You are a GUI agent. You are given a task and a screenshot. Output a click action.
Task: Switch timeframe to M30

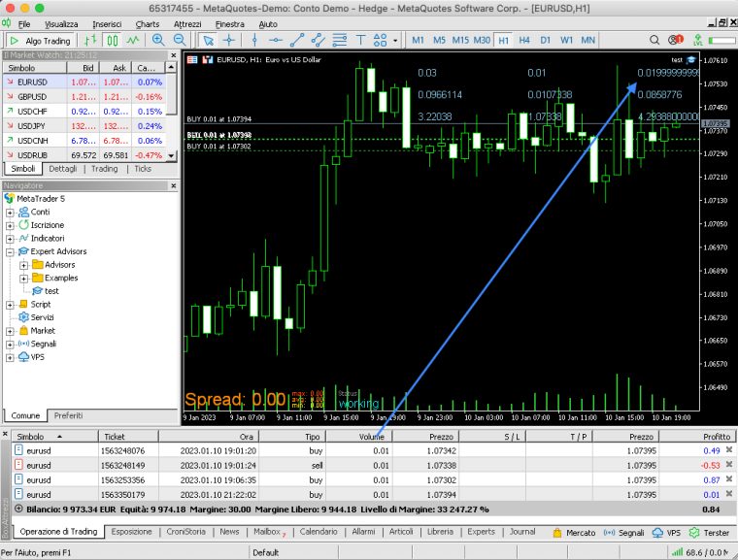(482, 41)
